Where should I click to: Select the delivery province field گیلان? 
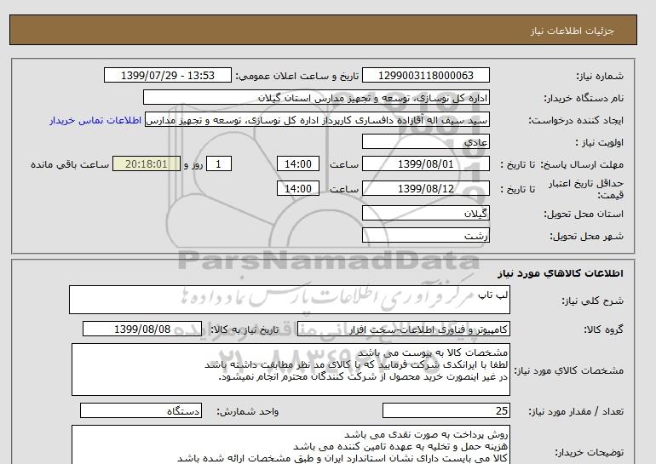point(425,213)
